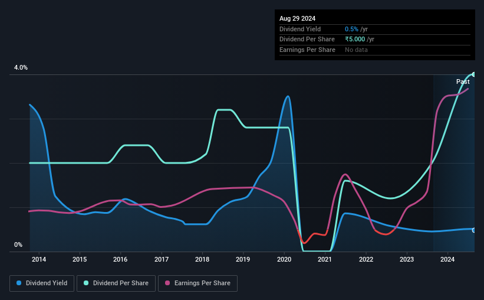Select the 2024 x-axis label
484x300 pixels.
(x=447, y=259)
